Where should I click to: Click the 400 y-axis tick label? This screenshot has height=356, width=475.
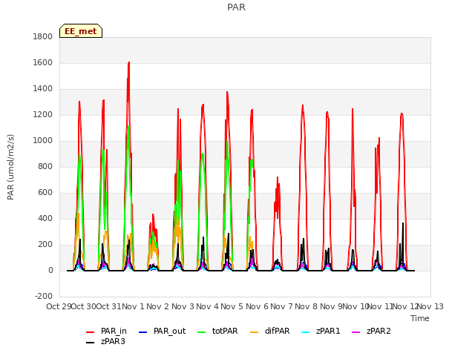coord(45,219)
